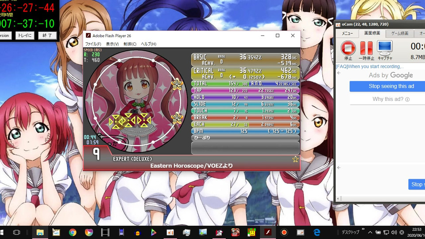Open the FAQ When you start recording link
425x239 pixels.
pyautogui.click(x=370, y=66)
